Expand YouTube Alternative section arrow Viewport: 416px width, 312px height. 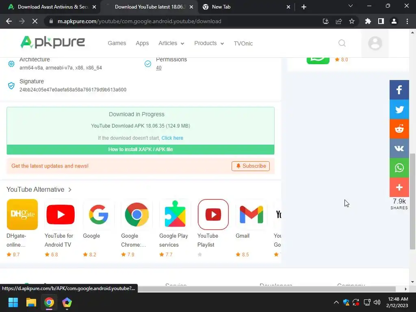(x=70, y=190)
